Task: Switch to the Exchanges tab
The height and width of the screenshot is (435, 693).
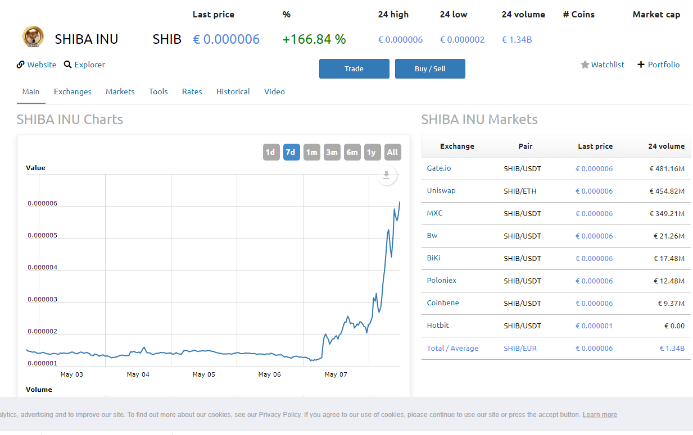Action: (73, 91)
